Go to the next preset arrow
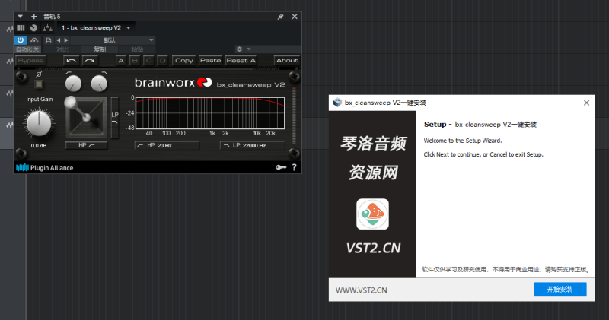609x320 pixels. pyautogui.click(x=66, y=40)
